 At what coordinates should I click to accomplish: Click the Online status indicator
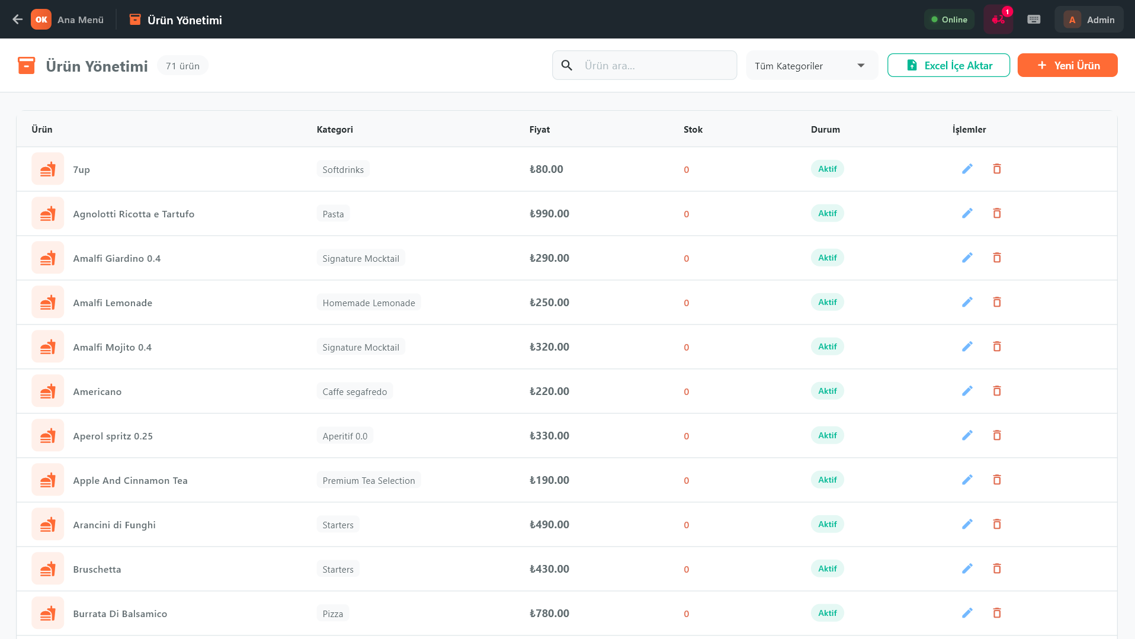click(949, 20)
